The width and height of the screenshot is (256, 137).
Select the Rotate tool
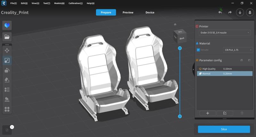point(7,70)
